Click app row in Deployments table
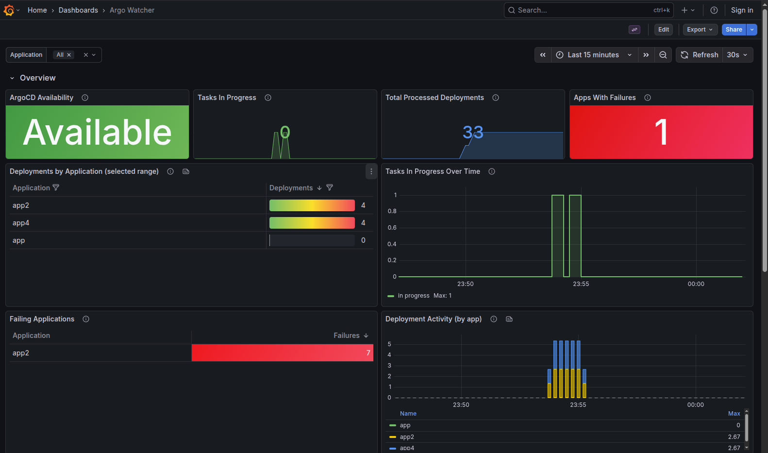The image size is (768, 453). click(x=191, y=240)
